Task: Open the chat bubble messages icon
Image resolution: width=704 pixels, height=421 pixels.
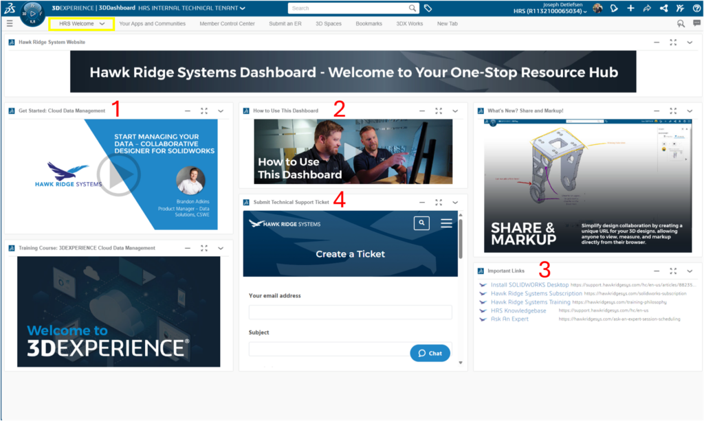Action: (x=696, y=23)
